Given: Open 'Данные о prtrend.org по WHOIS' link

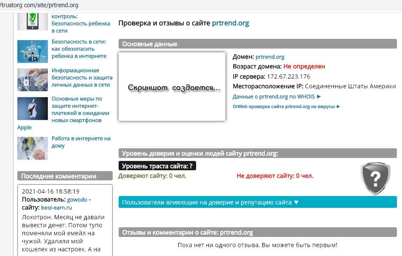Looking at the screenshot, I should pos(277,97).
